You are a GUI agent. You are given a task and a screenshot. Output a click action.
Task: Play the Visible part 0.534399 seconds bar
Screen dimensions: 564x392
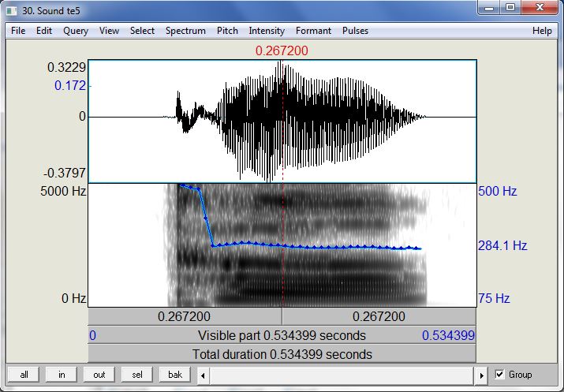[282, 335]
